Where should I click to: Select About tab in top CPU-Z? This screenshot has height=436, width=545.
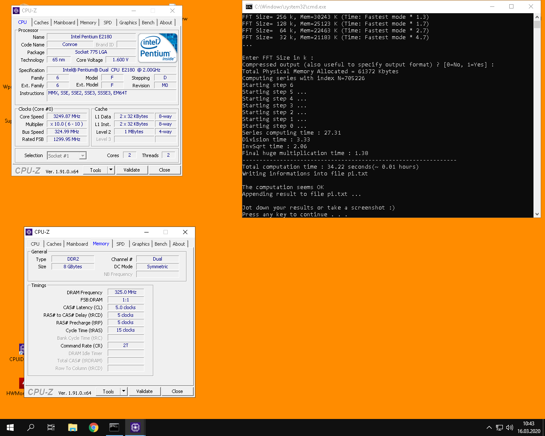(x=166, y=23)
